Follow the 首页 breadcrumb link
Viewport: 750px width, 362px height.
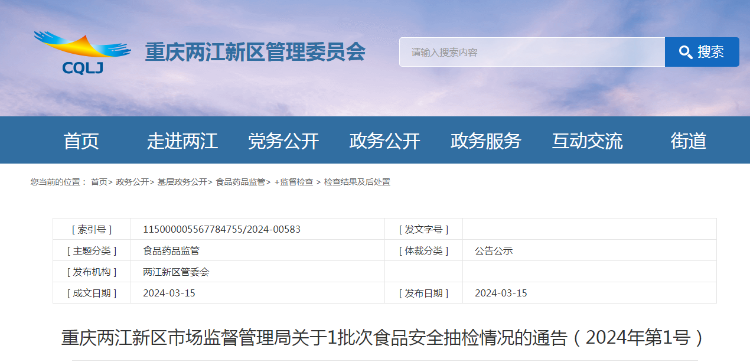(99, 182)
